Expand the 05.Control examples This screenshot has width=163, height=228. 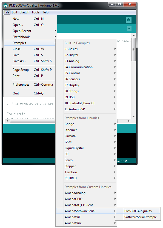click(86, 73)
